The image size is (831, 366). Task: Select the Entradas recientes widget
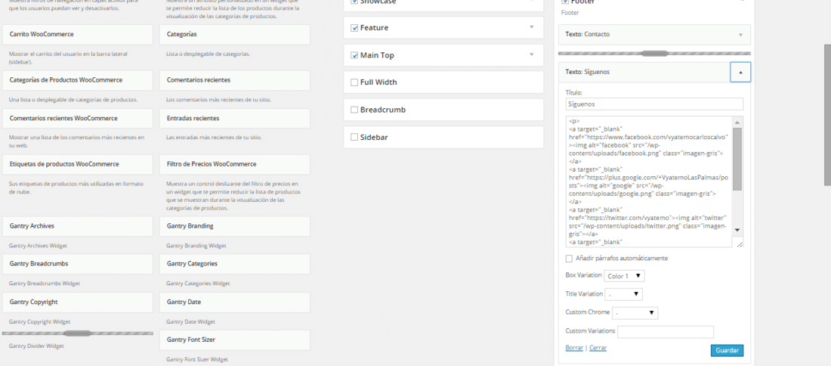[x=235, y=118]
